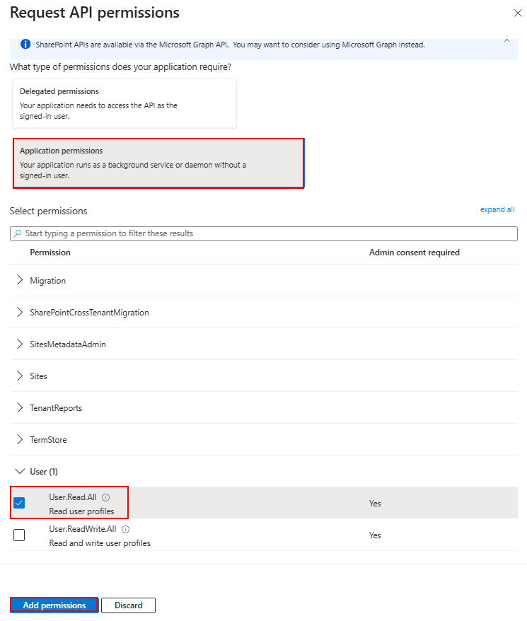Collapse the SharePoint info banner chevron

coord(506,40)
